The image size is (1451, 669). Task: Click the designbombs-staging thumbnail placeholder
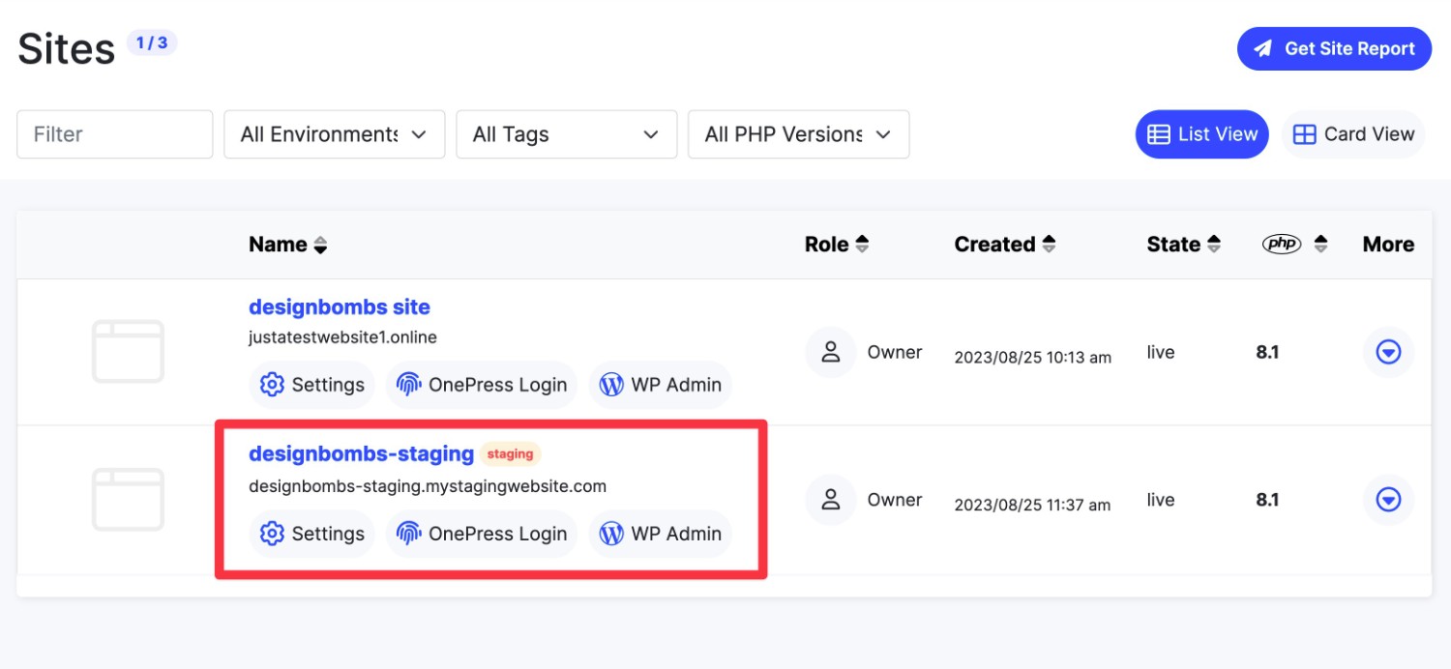(128, 500)
